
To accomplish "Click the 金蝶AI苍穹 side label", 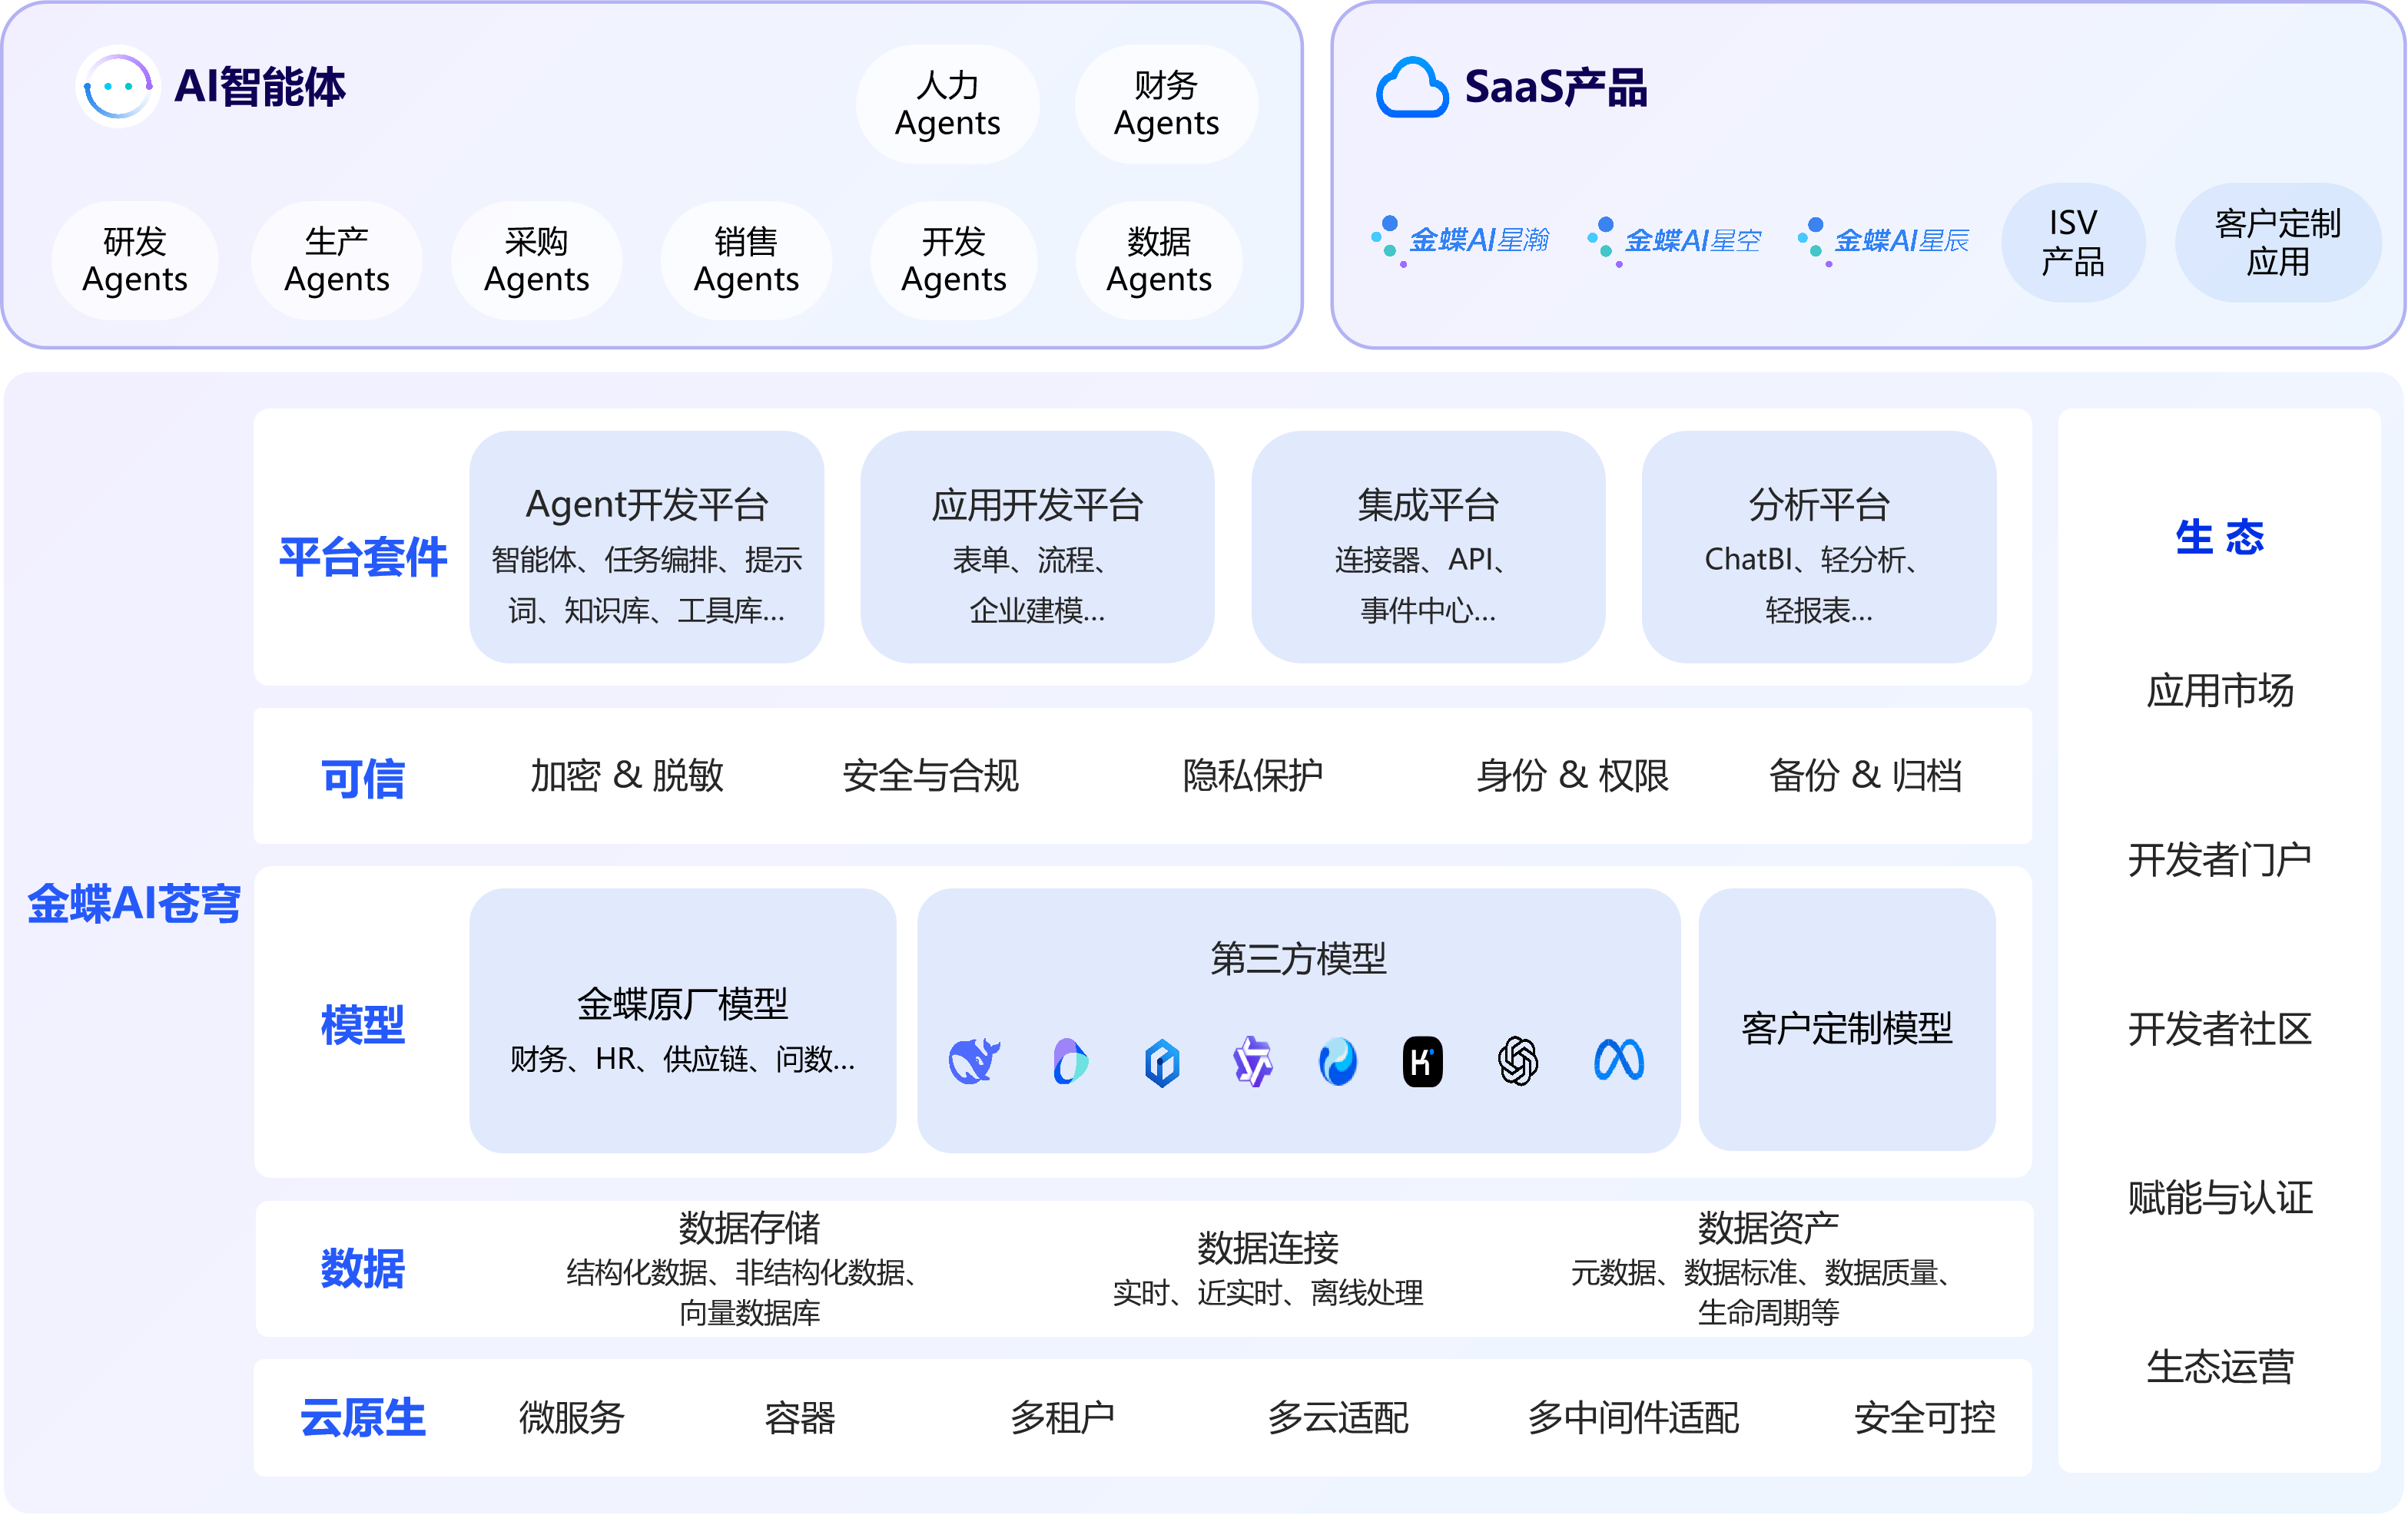I will click(134, 902).
